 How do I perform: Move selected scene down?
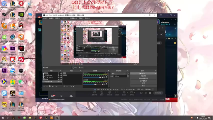pyautogui.click(x=73, y=86)
